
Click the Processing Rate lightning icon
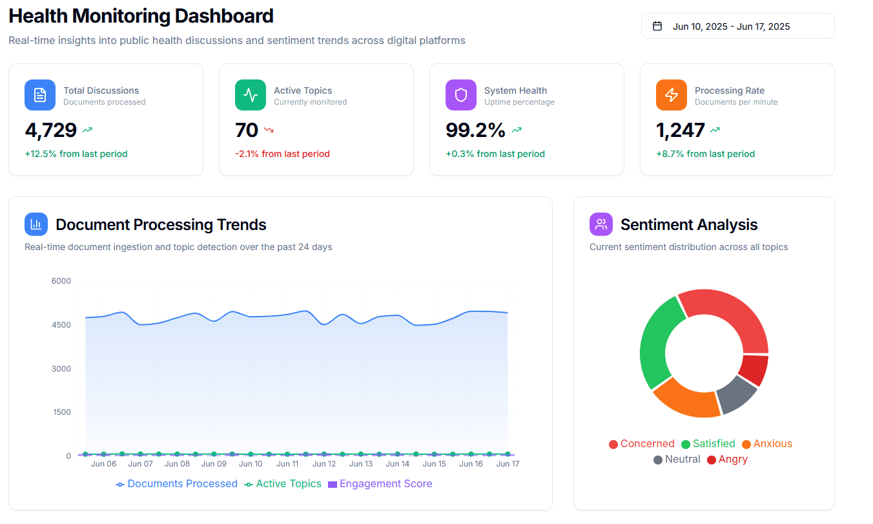(x=672, y=95)
